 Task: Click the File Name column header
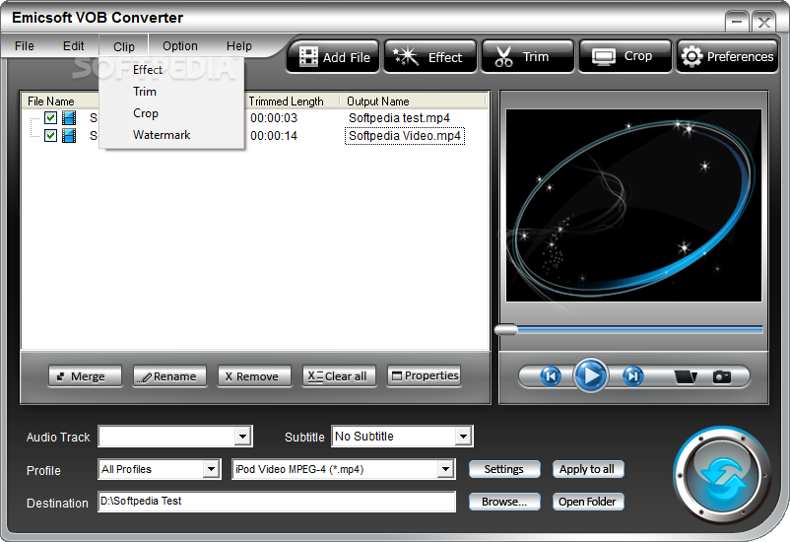point(51,101)
